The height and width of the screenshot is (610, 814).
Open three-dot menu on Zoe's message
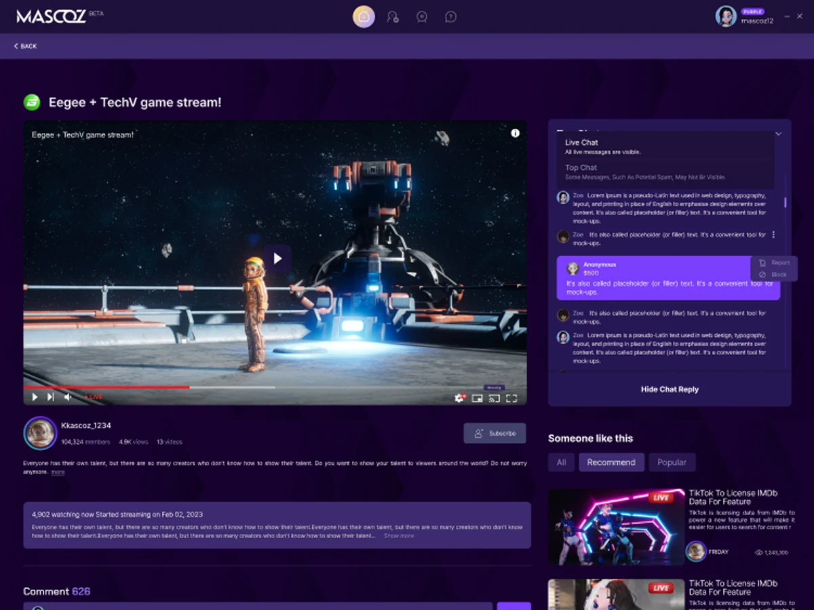click(773, 235)
